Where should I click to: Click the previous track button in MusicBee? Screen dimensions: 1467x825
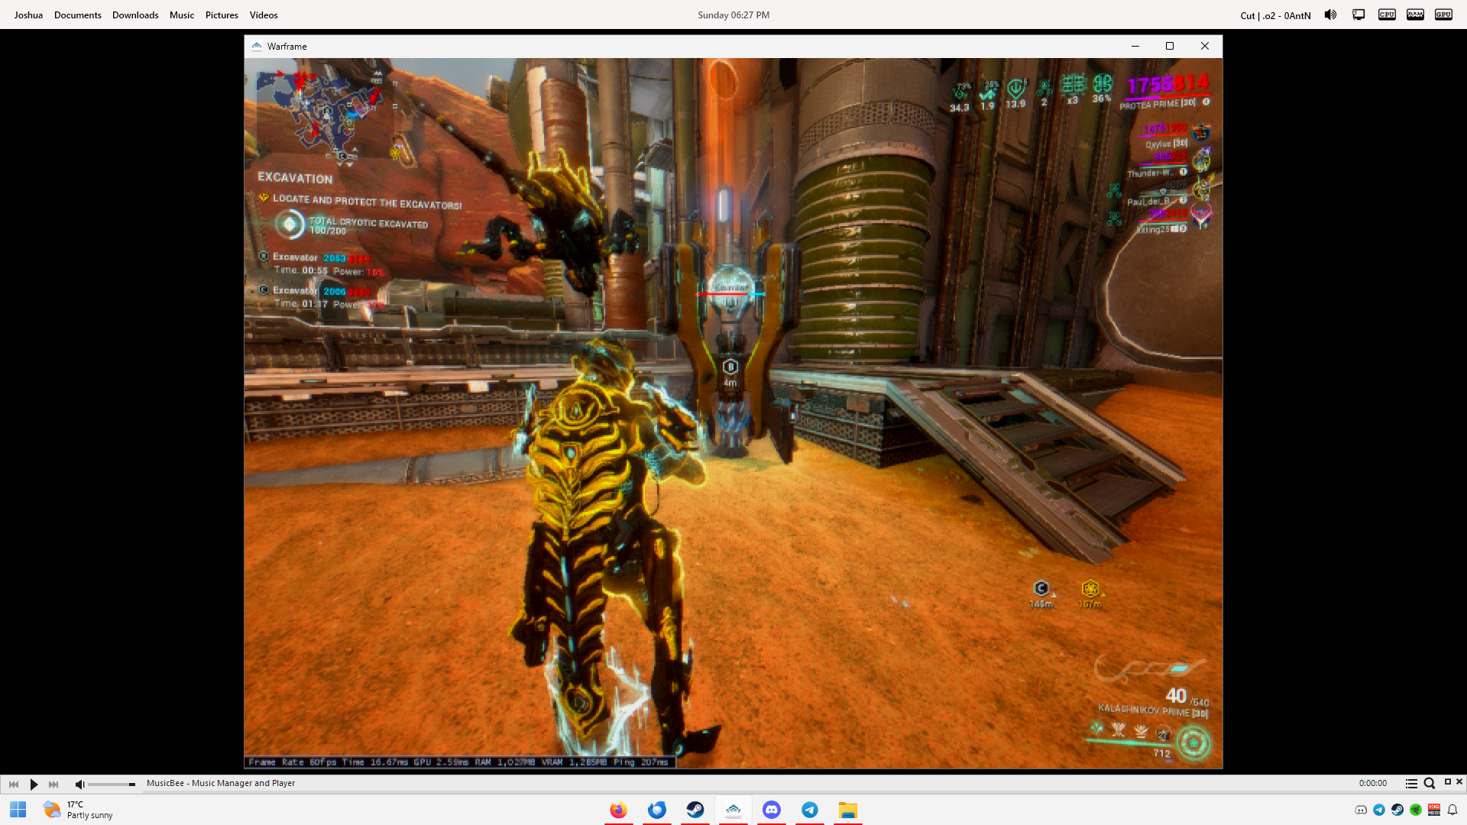click(14, 784)
